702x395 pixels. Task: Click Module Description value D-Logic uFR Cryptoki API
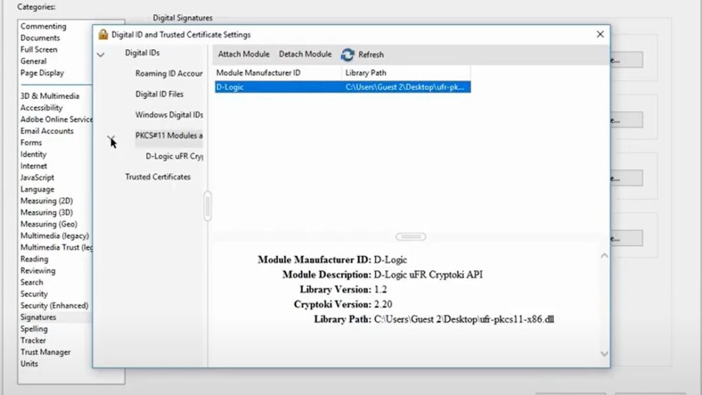428,274
